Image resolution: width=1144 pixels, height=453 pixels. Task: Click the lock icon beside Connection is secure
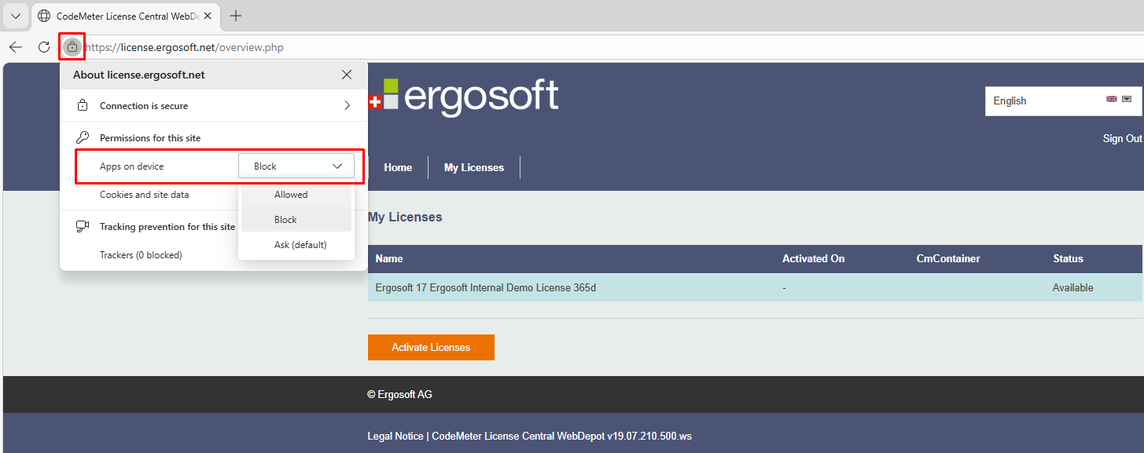pos(83,105)
